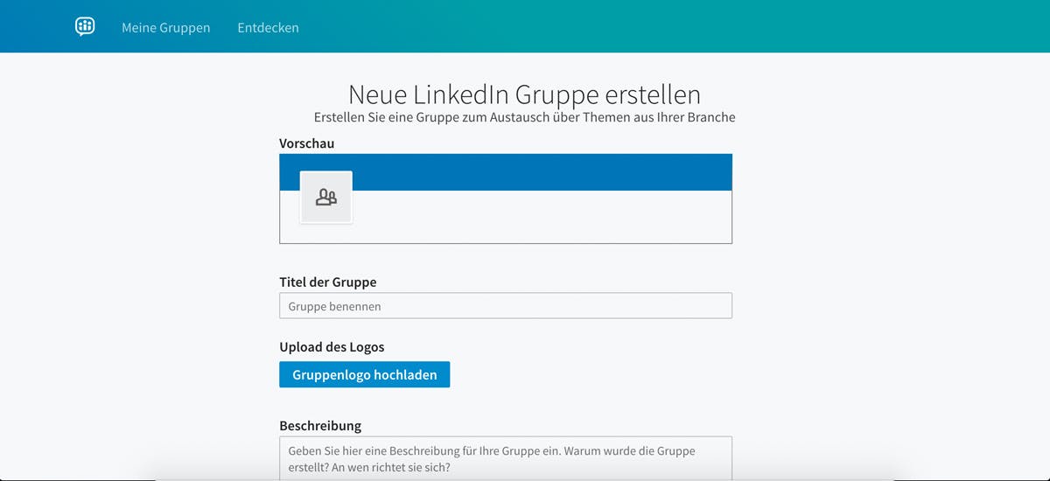
Task: Click the group placeholder logo in preview
Action: pyautogui.click(x=326, y=198)
